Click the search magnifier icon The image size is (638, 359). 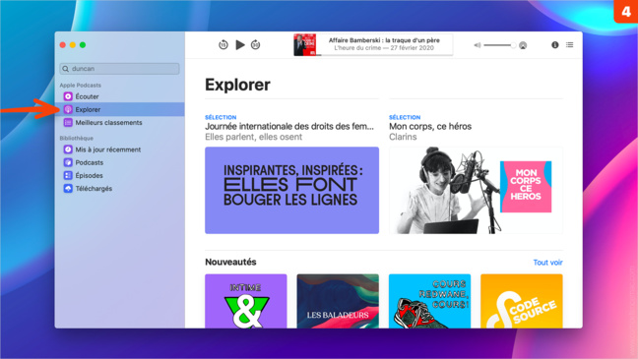(x=66, y=69)
